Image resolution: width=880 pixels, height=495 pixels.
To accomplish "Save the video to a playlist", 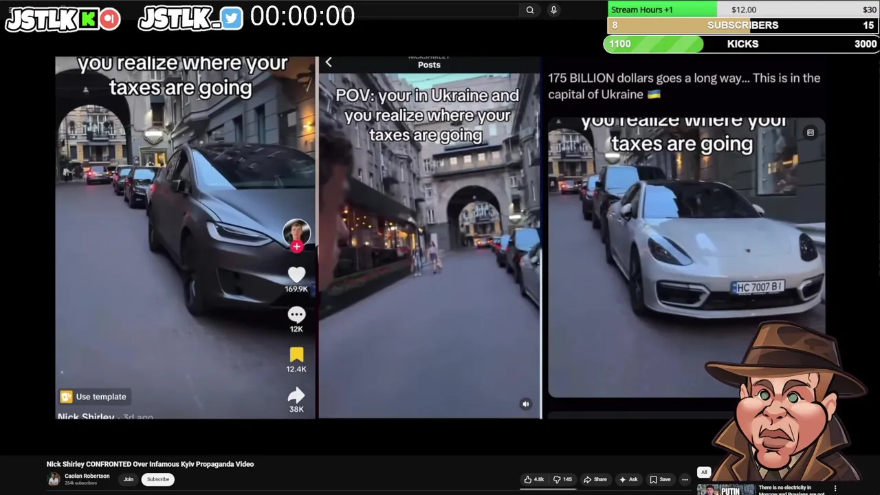I will pyautogui.click(x=660, y=479).
